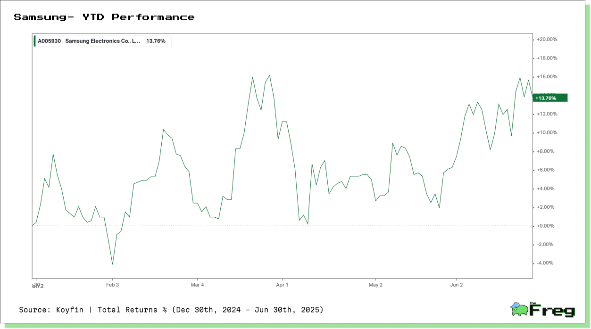
Task: Click the Feb 3 date label
Action: (x=112, y=285)
